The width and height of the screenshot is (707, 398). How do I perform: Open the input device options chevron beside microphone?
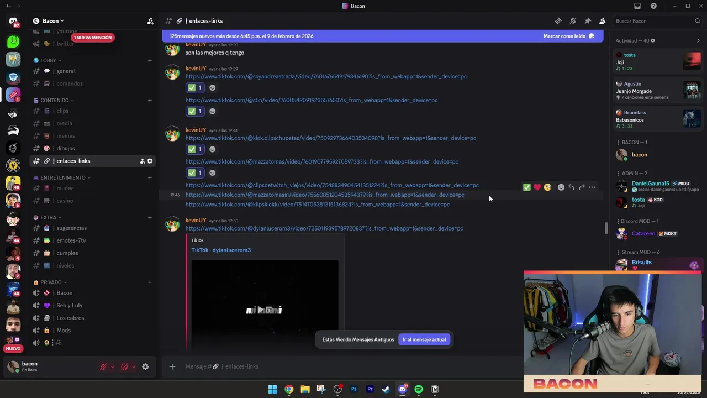click(113, 366)
